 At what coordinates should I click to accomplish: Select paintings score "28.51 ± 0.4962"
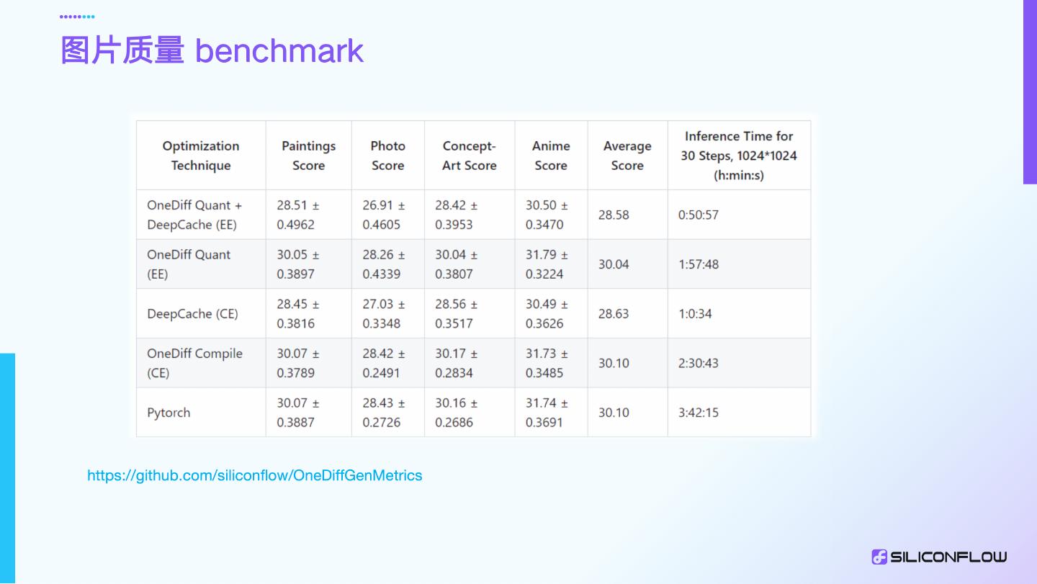[298, 215]
